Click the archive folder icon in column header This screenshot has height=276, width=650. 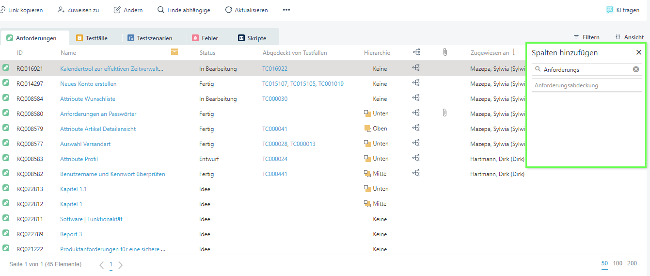[x=174, y=52]
